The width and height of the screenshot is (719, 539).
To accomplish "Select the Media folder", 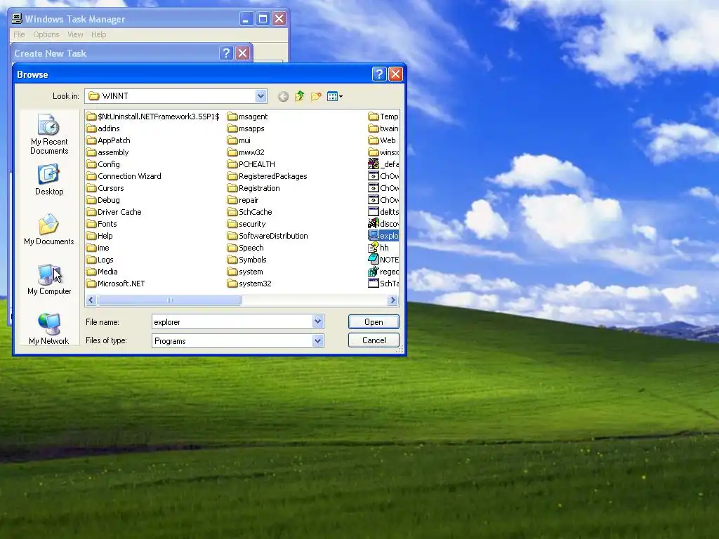I will point(103,272).
